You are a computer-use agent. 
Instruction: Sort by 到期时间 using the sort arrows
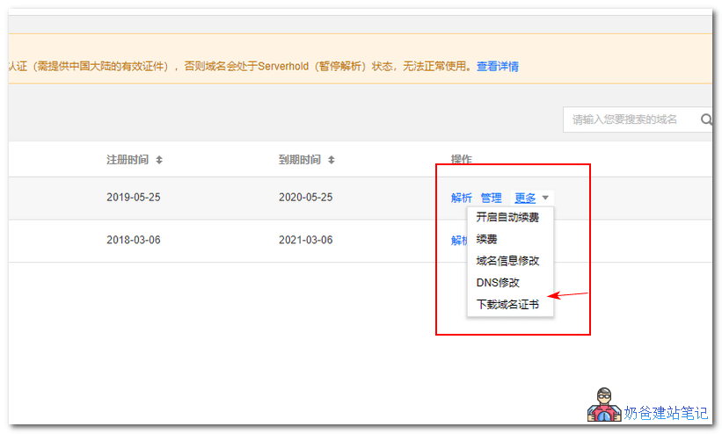332,160
